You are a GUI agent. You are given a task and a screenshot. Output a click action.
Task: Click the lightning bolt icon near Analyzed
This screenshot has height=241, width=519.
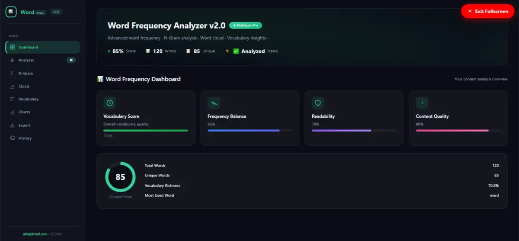coord(227,51)
